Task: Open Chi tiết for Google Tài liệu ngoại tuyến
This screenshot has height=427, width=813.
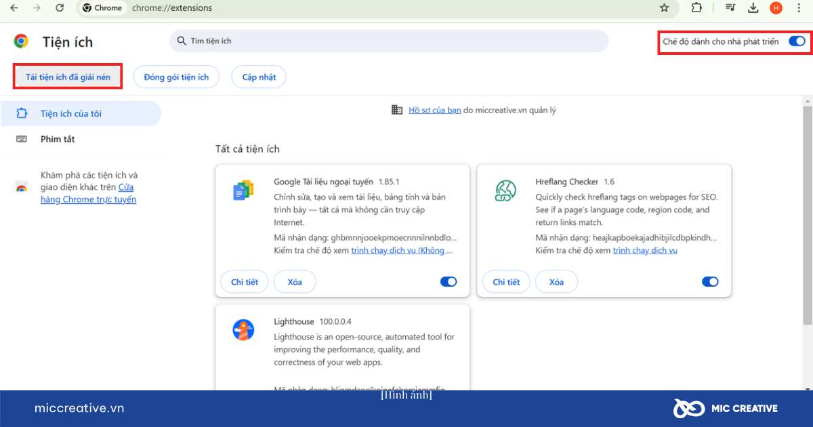Action: (x=245, y=282)
